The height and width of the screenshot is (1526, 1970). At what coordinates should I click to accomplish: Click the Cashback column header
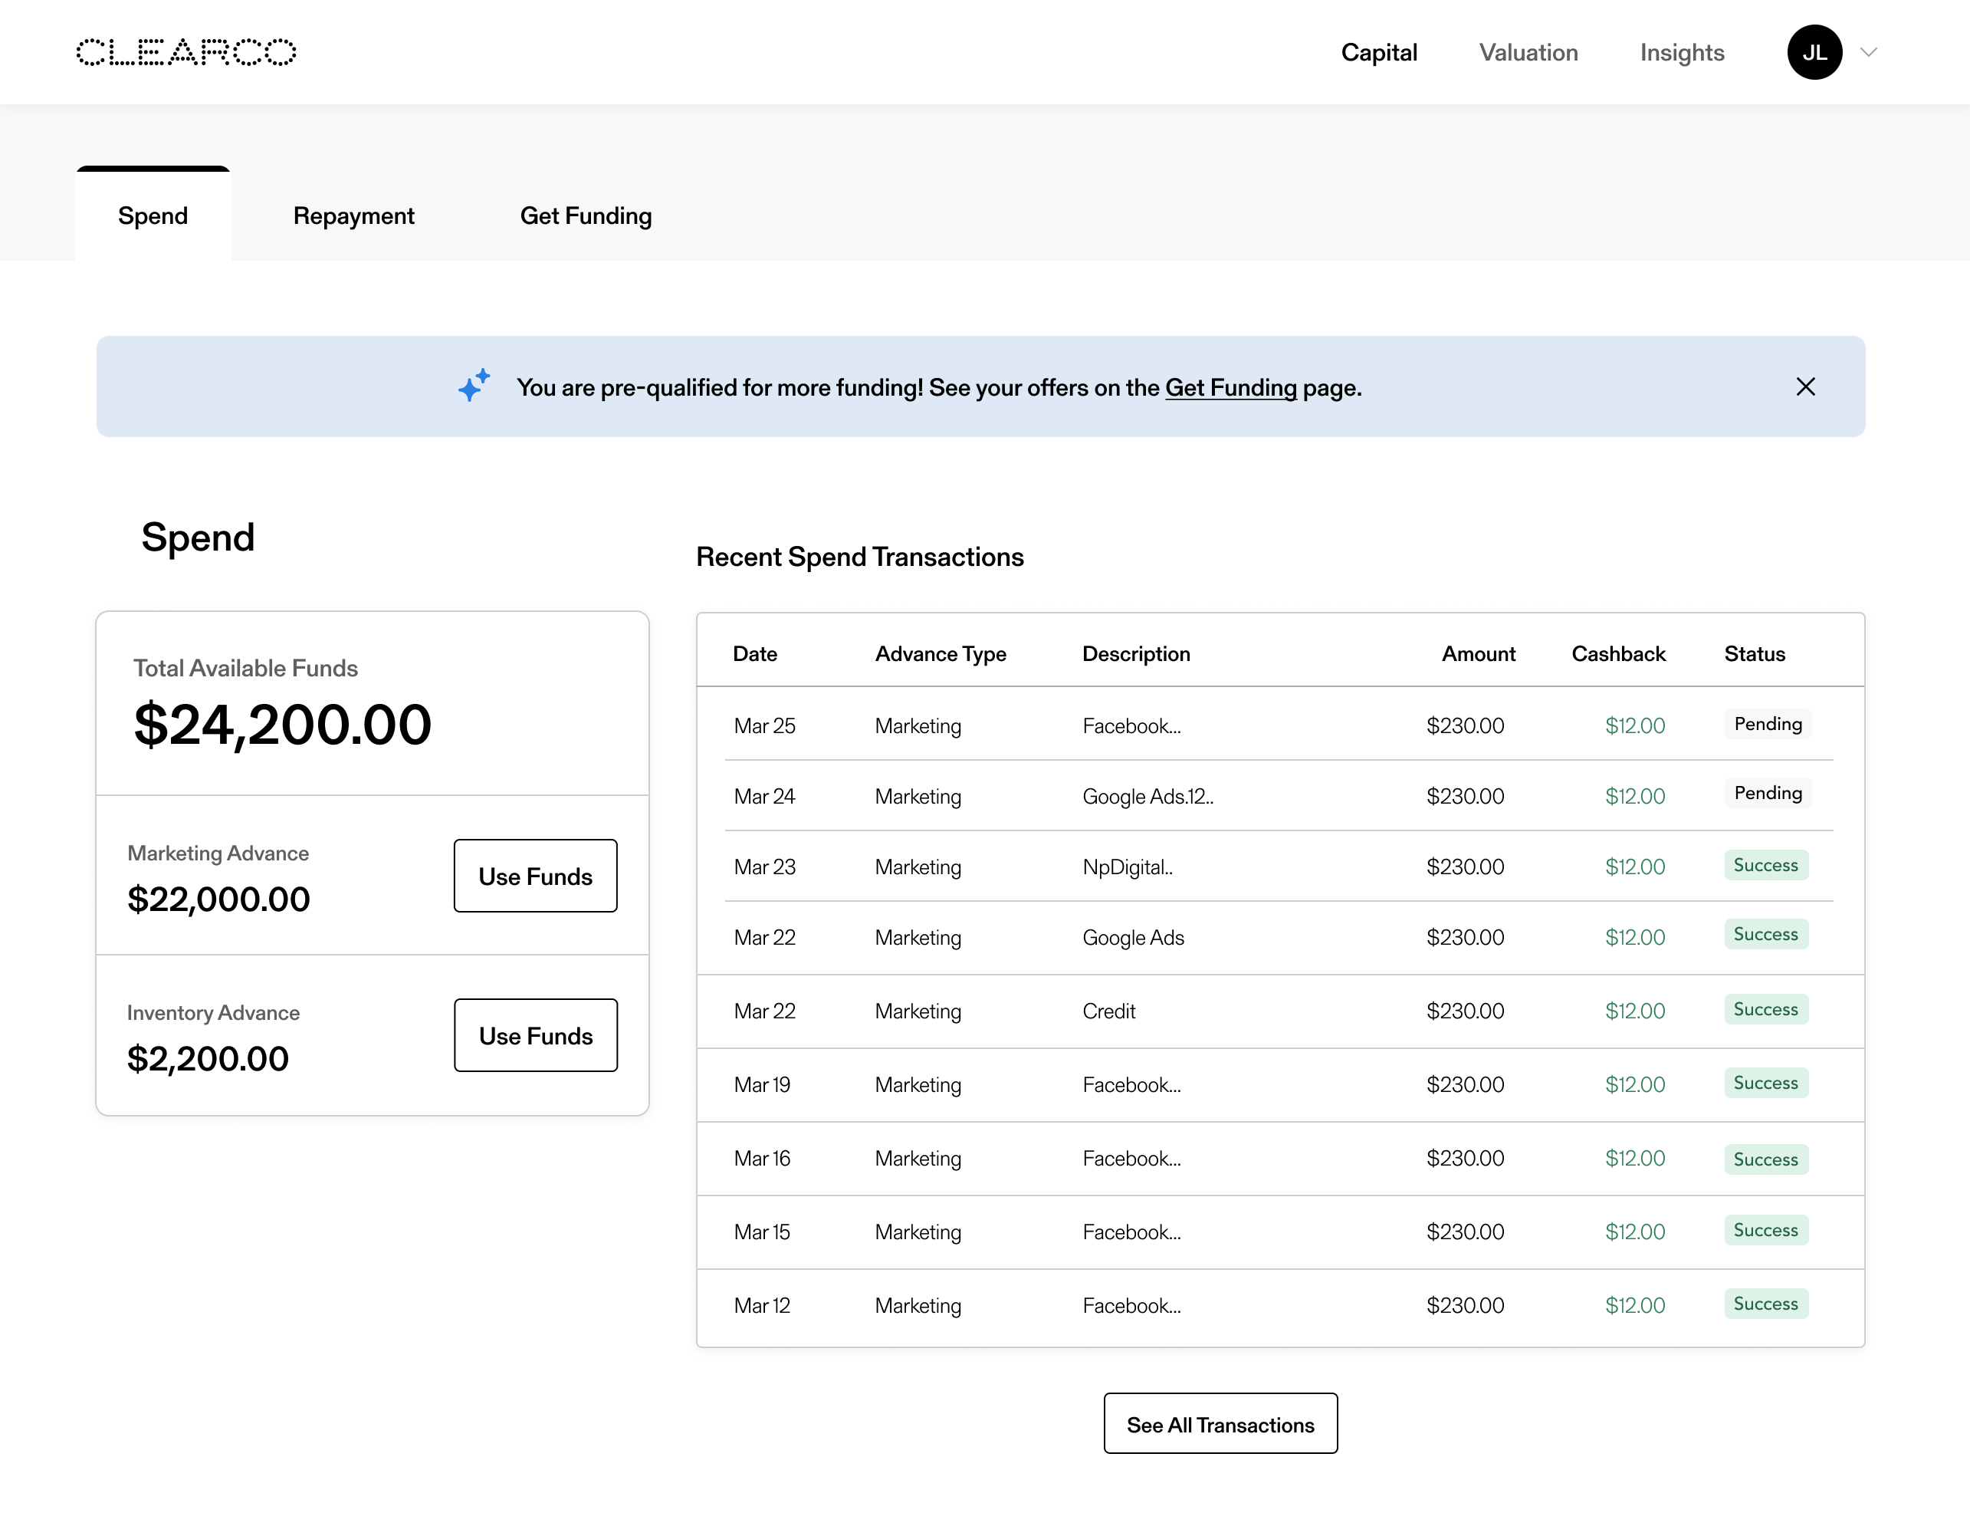(1617, 653)
